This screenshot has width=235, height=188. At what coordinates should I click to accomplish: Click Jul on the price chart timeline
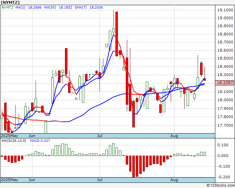tap(100, 136)
